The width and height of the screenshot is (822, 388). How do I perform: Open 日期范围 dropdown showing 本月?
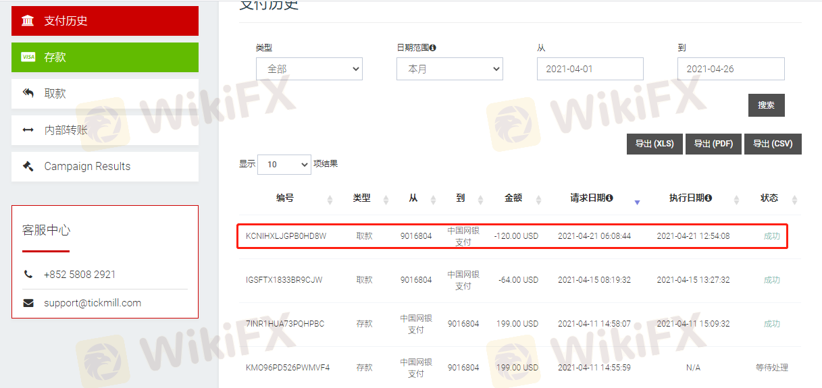tap(450, 69)
